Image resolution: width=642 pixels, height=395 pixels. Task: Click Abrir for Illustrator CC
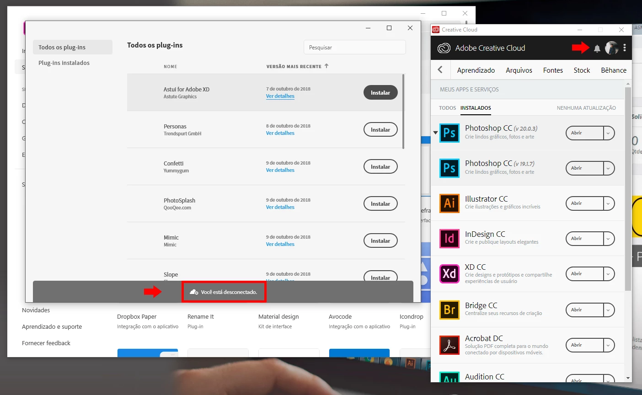pos(584,203)
